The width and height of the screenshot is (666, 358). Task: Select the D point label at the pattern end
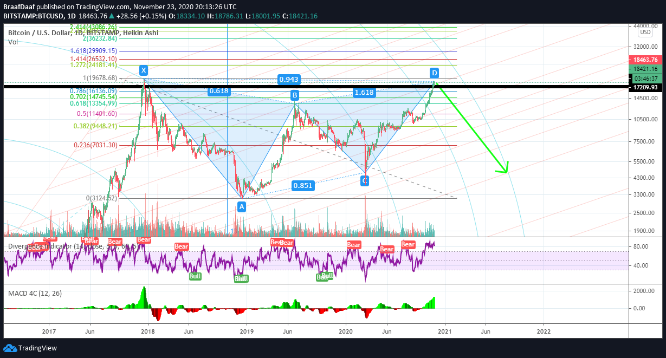coord(435,73)
